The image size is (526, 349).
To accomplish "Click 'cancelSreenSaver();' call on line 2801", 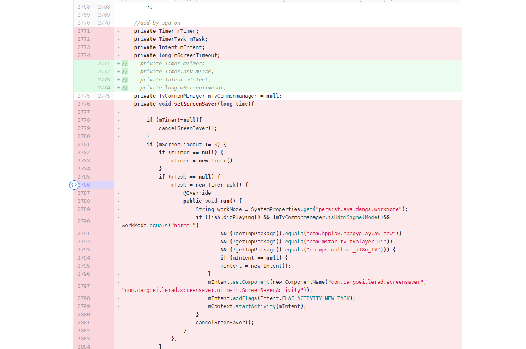I will click(x=225, y=323).
